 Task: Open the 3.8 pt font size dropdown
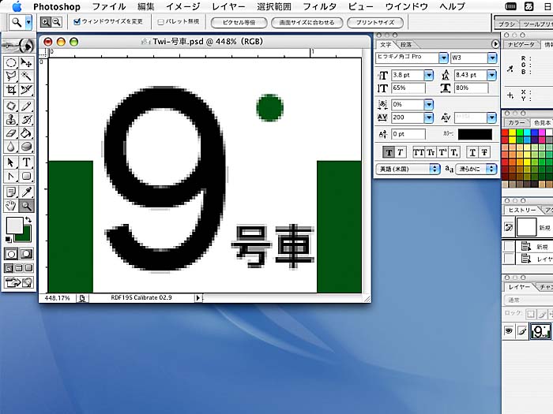[x=428, y=75]
